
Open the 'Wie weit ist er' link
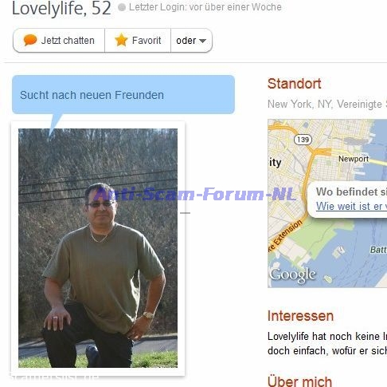coord(351,206)
